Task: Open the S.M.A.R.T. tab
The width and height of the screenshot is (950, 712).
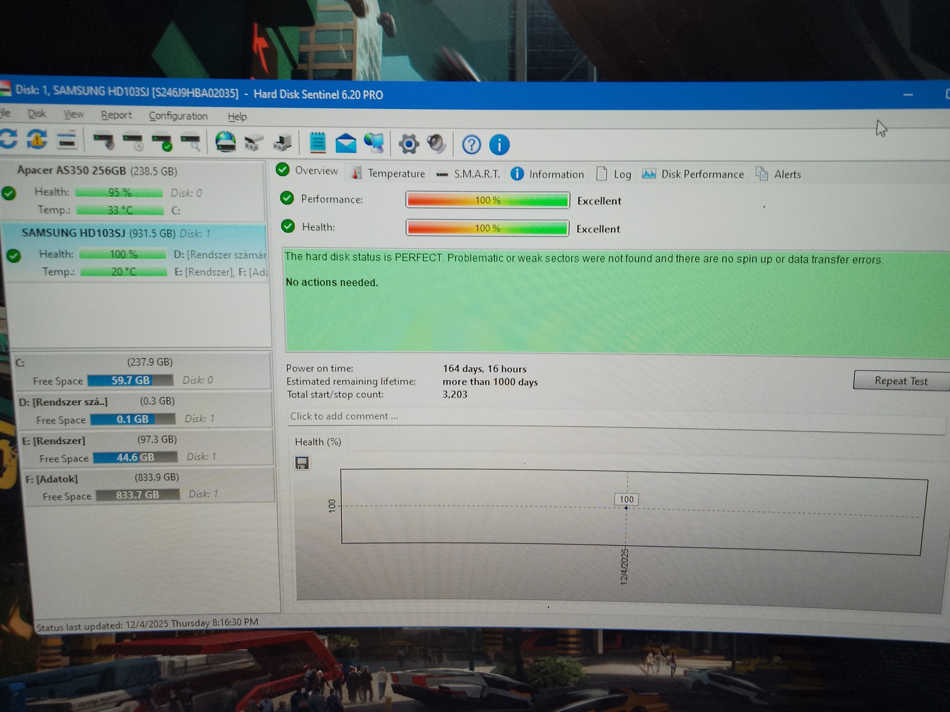Action: click(x=468, y=174)
